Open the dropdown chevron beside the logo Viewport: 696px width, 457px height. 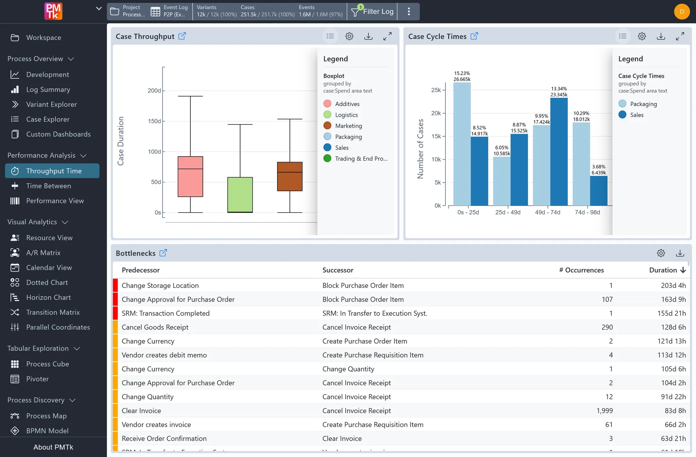coord(99,8)
